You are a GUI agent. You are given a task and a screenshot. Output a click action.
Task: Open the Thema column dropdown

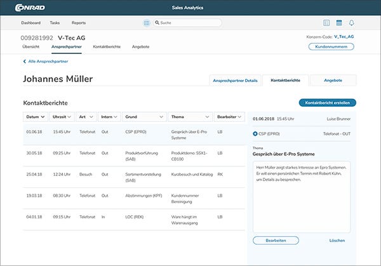[x=190, y=117]
